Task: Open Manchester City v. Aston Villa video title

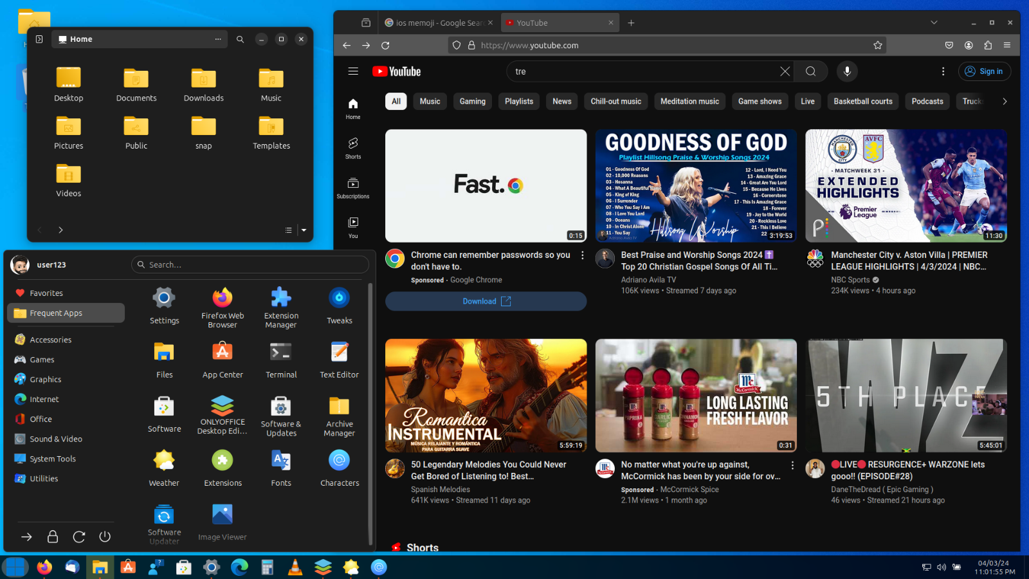Action: point(909,261)
